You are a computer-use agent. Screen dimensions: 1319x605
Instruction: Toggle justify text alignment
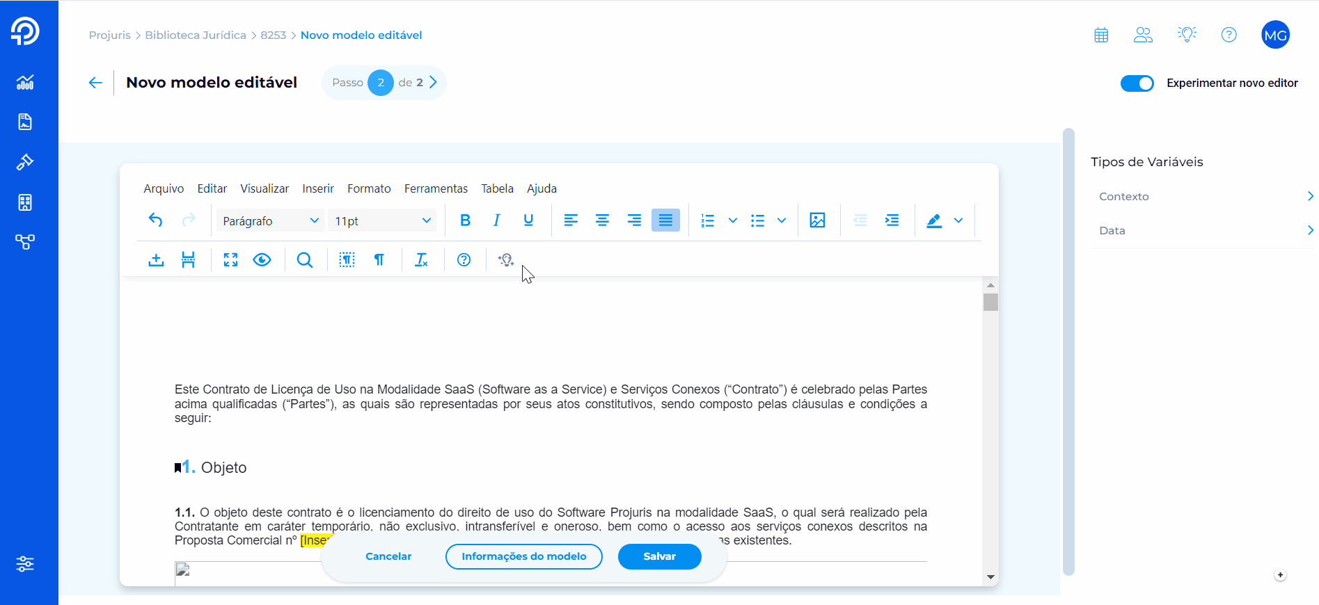click(x=665, y=220)
